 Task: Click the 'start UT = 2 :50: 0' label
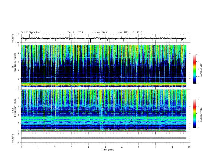(x=130, y=32)
